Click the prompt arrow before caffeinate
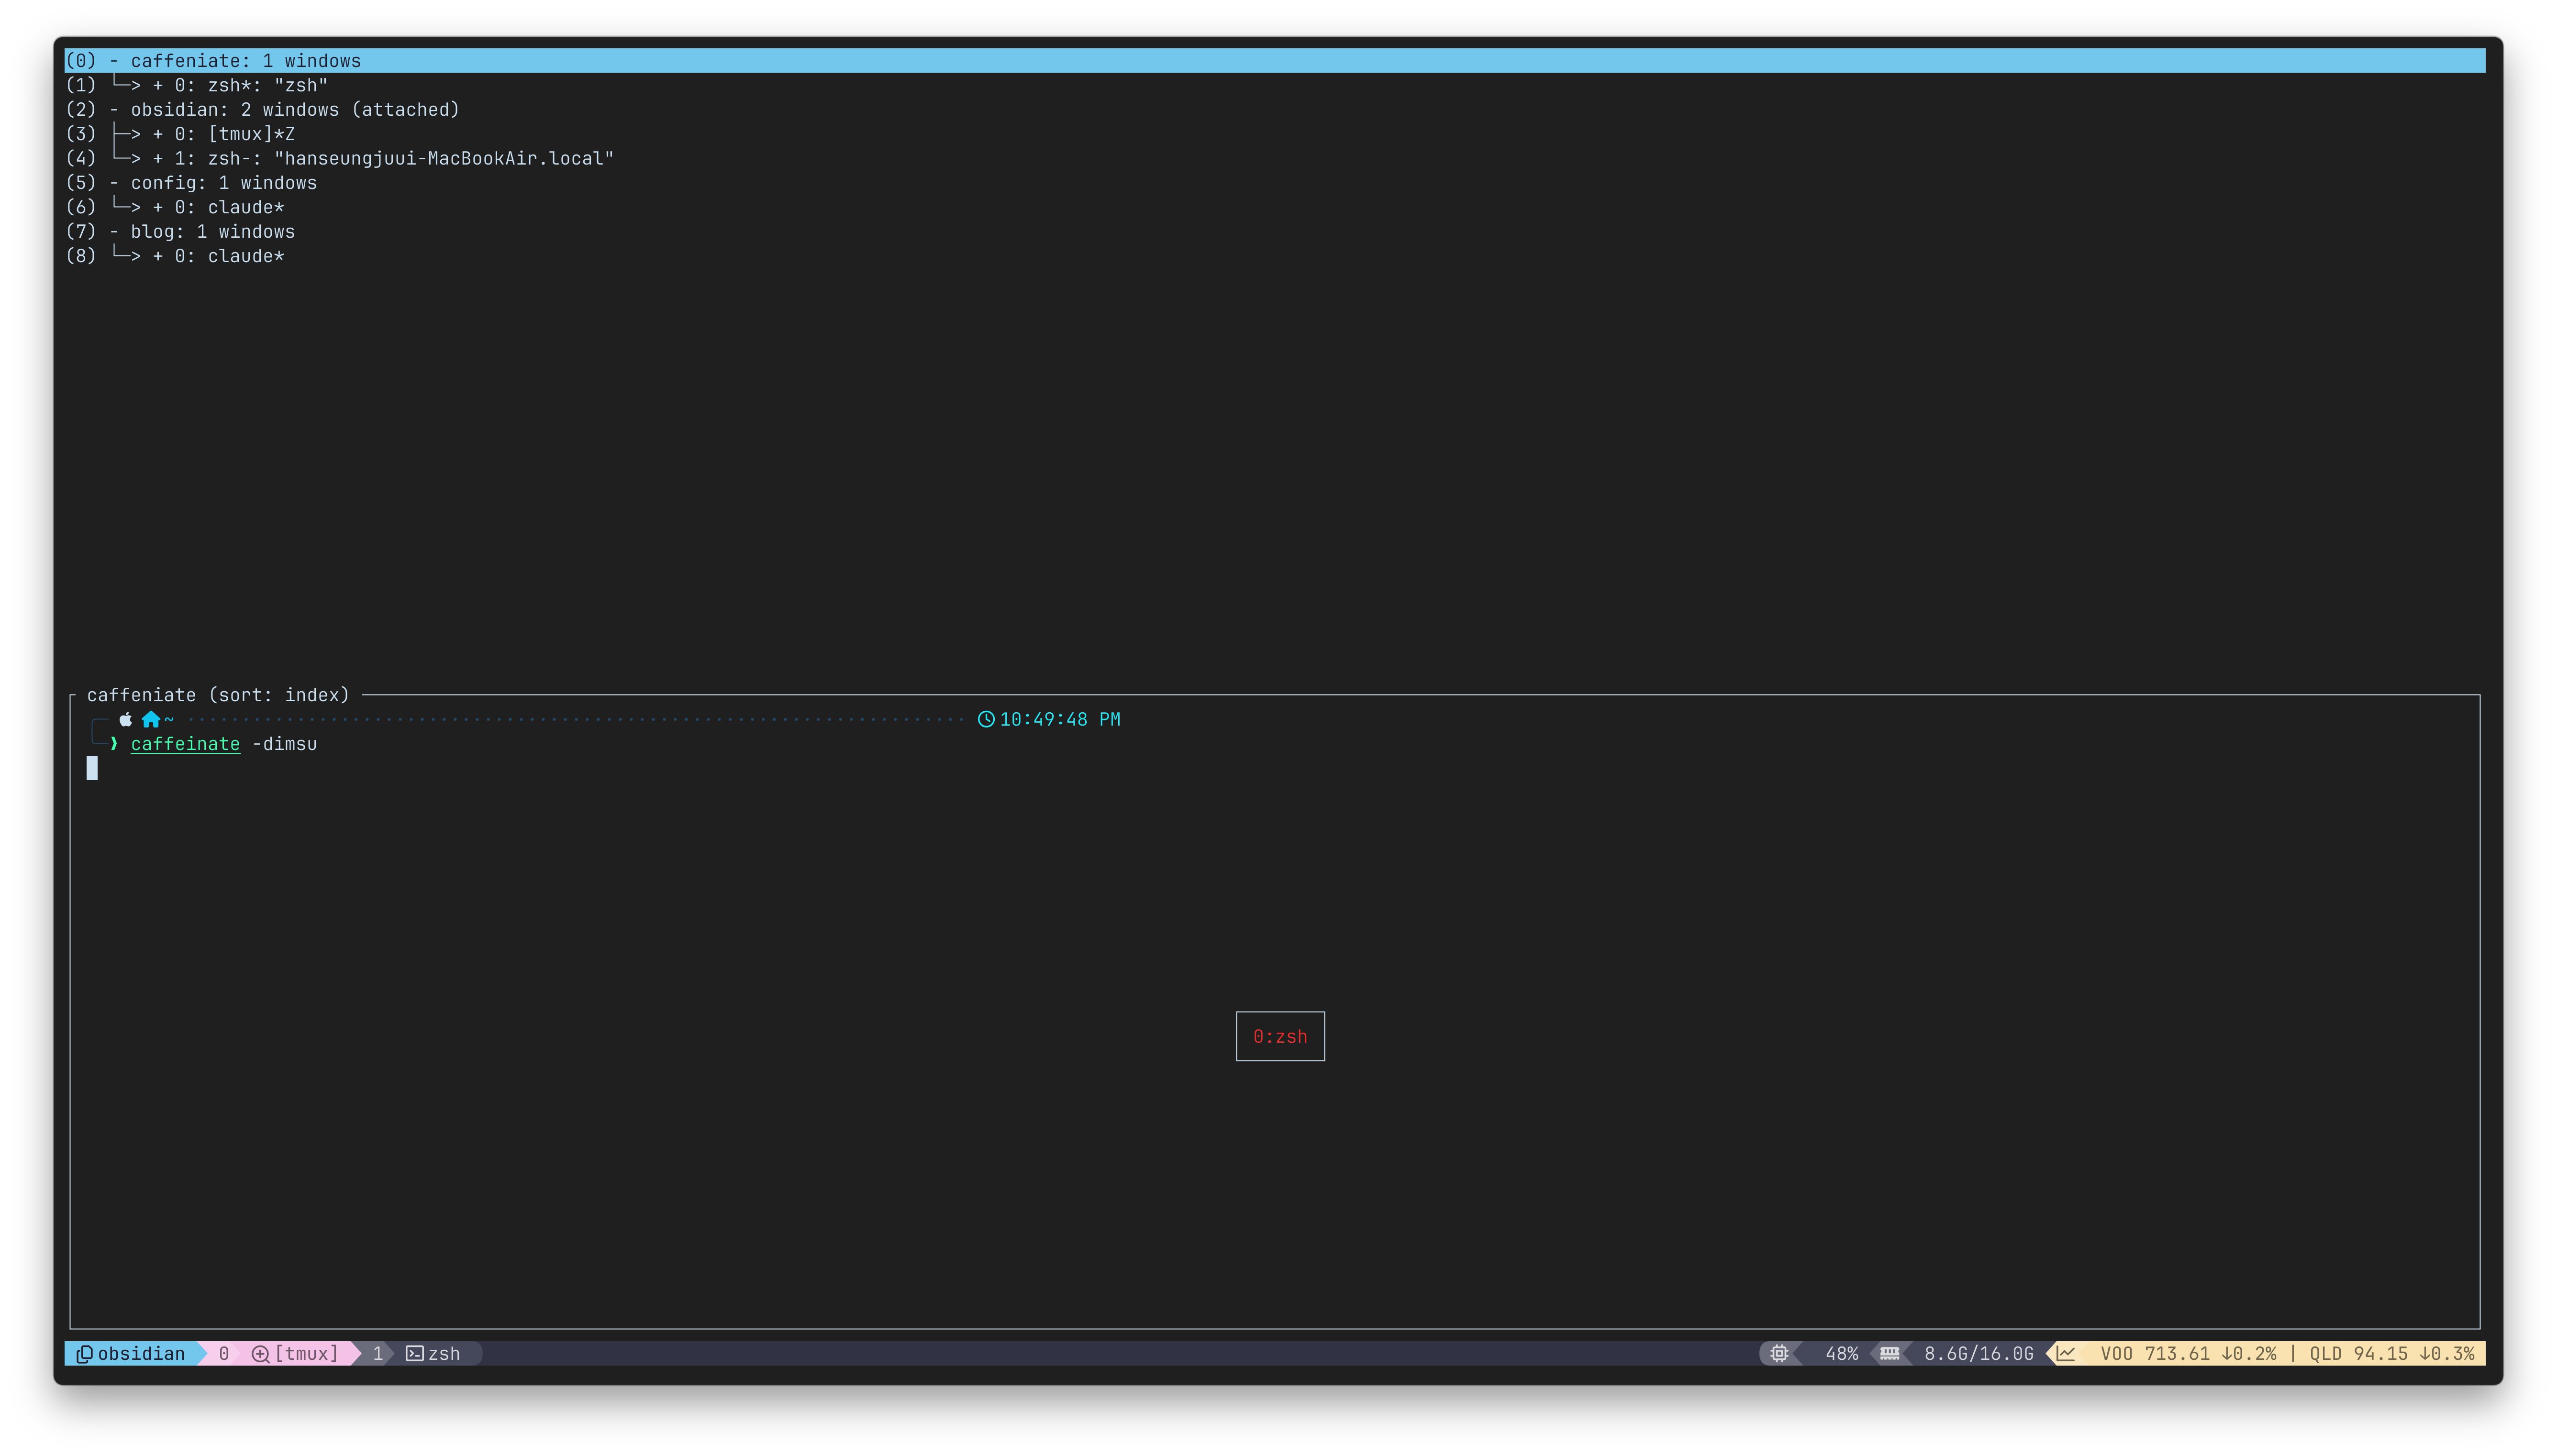2557x1456 pixels. tap(114, 743)
